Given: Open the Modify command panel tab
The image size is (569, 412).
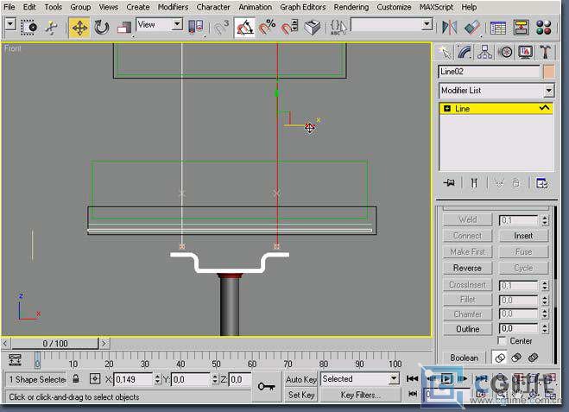Looking at the screenshot, I should 465,53.
